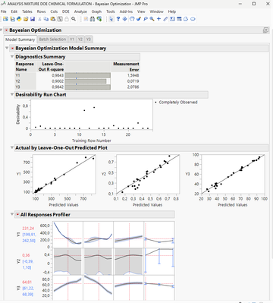Click the Paste clipboard icon
Image resolution: width=273 pixels, height=303 pixels.
coord(53,19)
